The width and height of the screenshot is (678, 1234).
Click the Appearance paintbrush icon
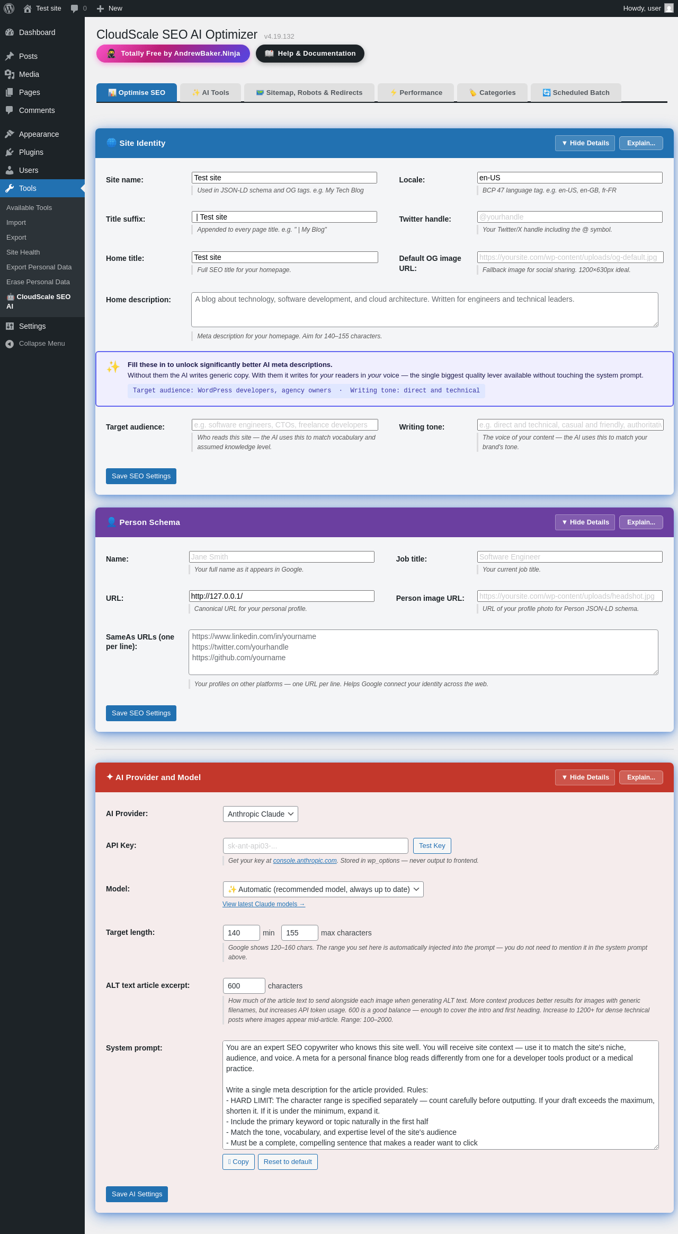tap(10, 134)
